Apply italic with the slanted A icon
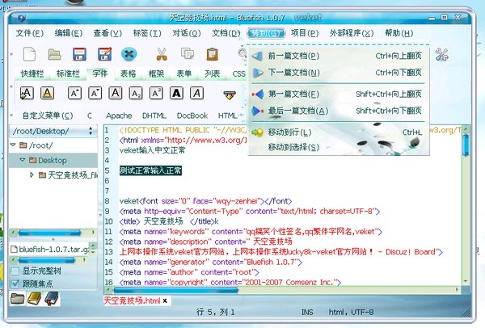 click(196, 93)
